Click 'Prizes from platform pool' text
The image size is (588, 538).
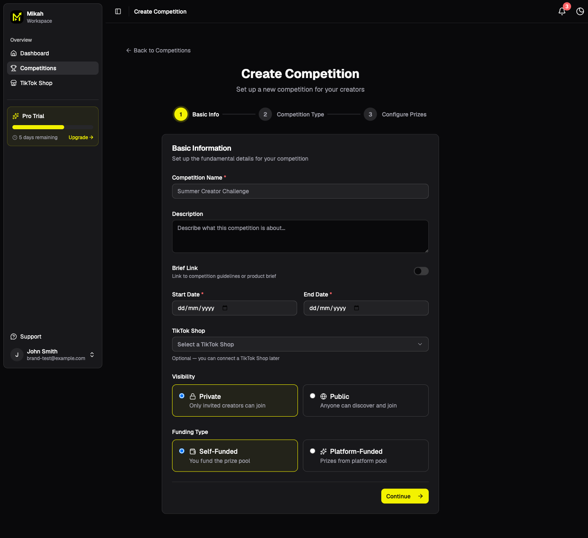pos(354,461)
